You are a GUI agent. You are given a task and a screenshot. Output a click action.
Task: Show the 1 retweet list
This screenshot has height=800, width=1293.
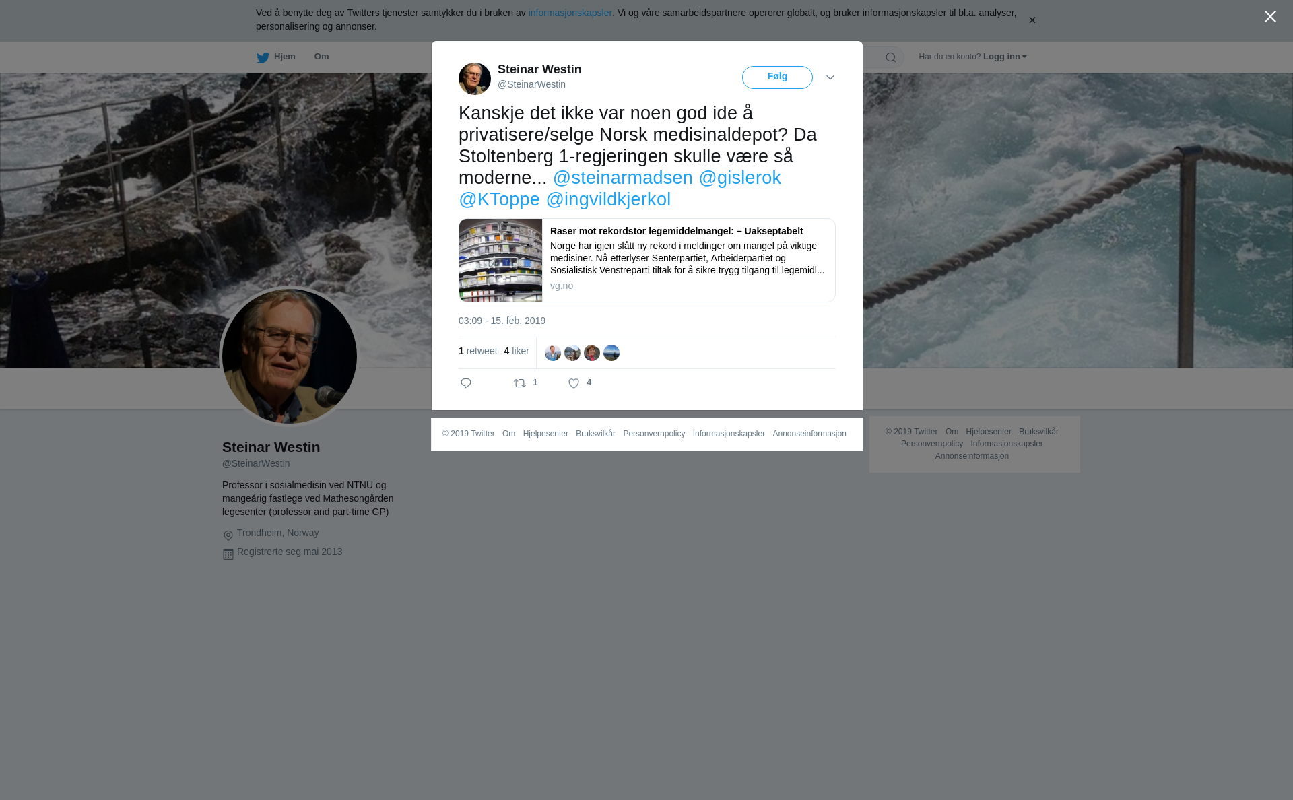pos(478,351)
